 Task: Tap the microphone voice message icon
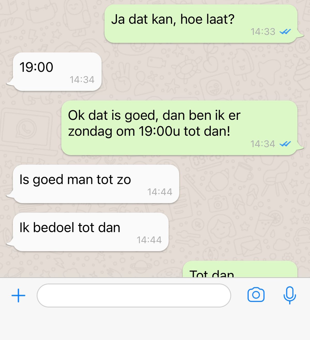[290, 295]
